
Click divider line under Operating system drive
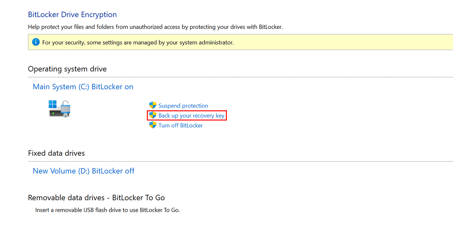pos(226,77)
